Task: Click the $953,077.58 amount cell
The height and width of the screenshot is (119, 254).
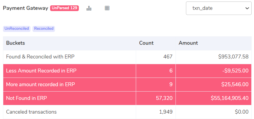Action: (214, 57)
